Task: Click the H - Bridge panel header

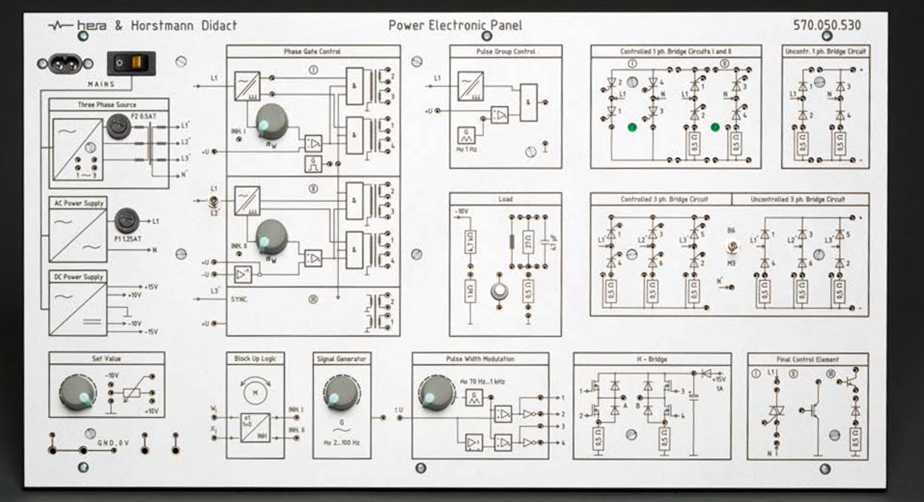Action: (652, 359)
